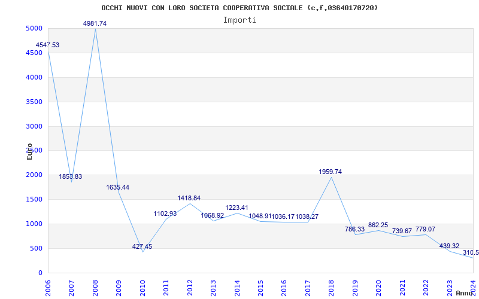Click the Importi chart subtitle
479x299 pixels.
pyautogui.click(x=239, y=20)
